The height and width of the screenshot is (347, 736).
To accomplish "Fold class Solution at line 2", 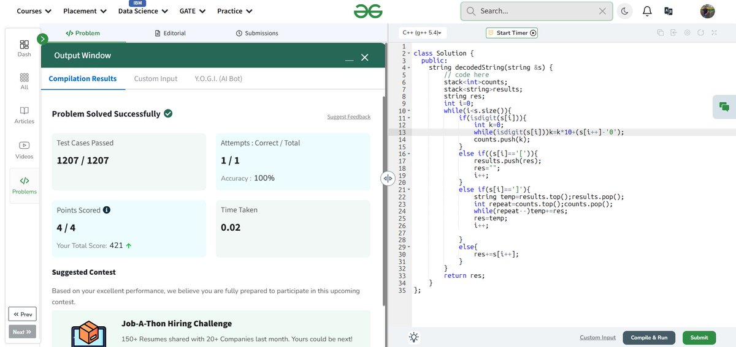I will (x=409, y=54).
